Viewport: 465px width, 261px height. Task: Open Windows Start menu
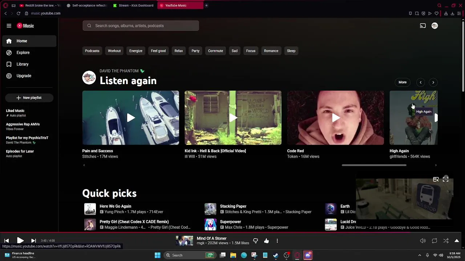point(158,255)
